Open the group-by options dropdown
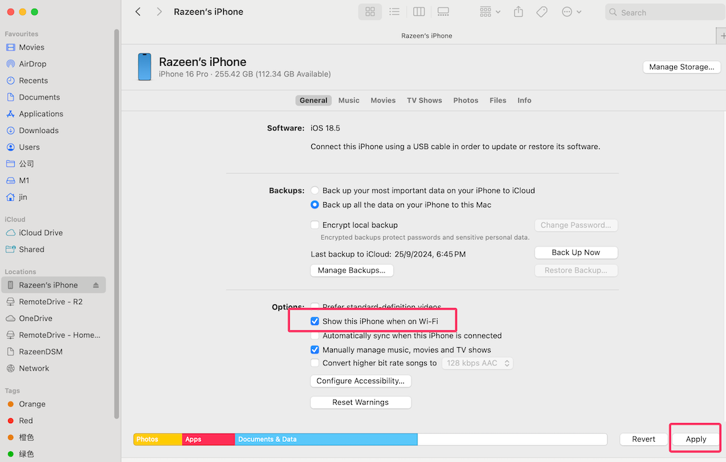This screenshot has width=726, height=462. (490, 12)
